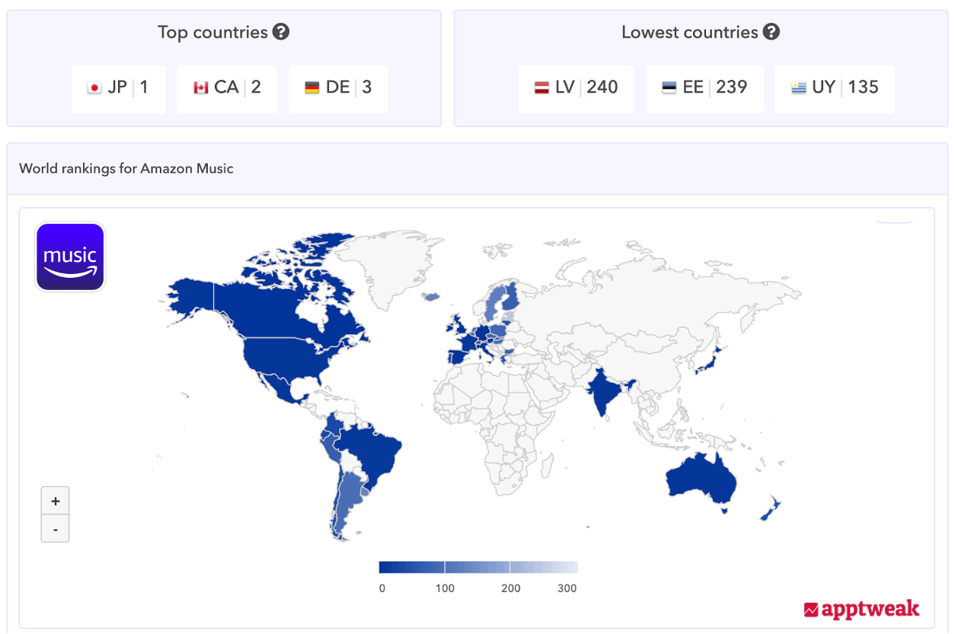This screenshot has height=634, width=955.
Task: Click the Canada flag icon
Action: click(201, 88)
